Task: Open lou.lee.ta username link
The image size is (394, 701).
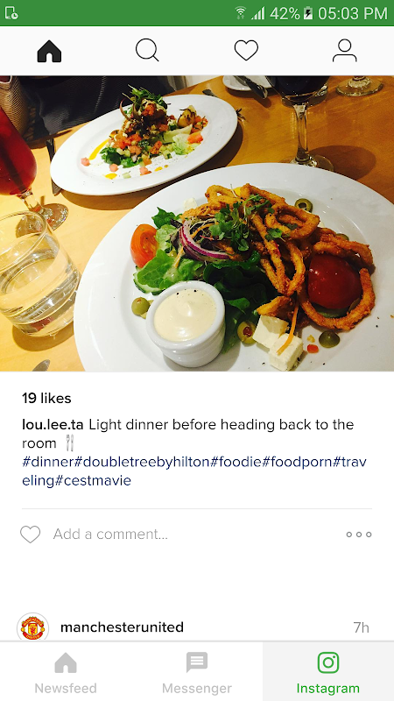Action: point(53,424)
